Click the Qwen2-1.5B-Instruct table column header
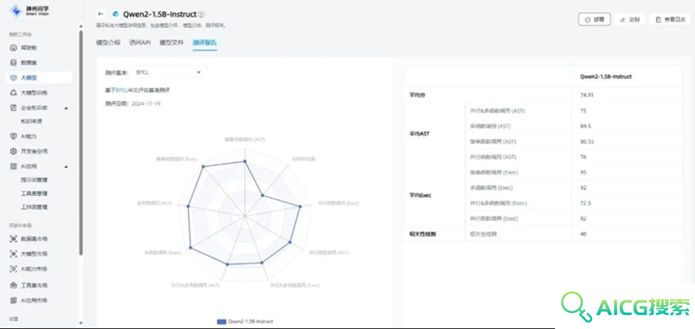Viewport: 695px width, 329px height. click(x=606, y=76)
